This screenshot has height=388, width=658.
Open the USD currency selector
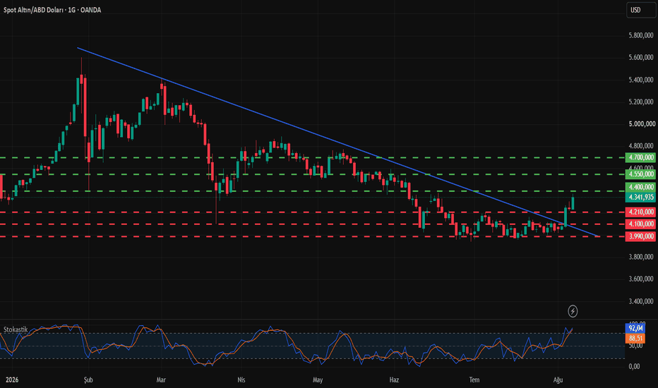641,10
